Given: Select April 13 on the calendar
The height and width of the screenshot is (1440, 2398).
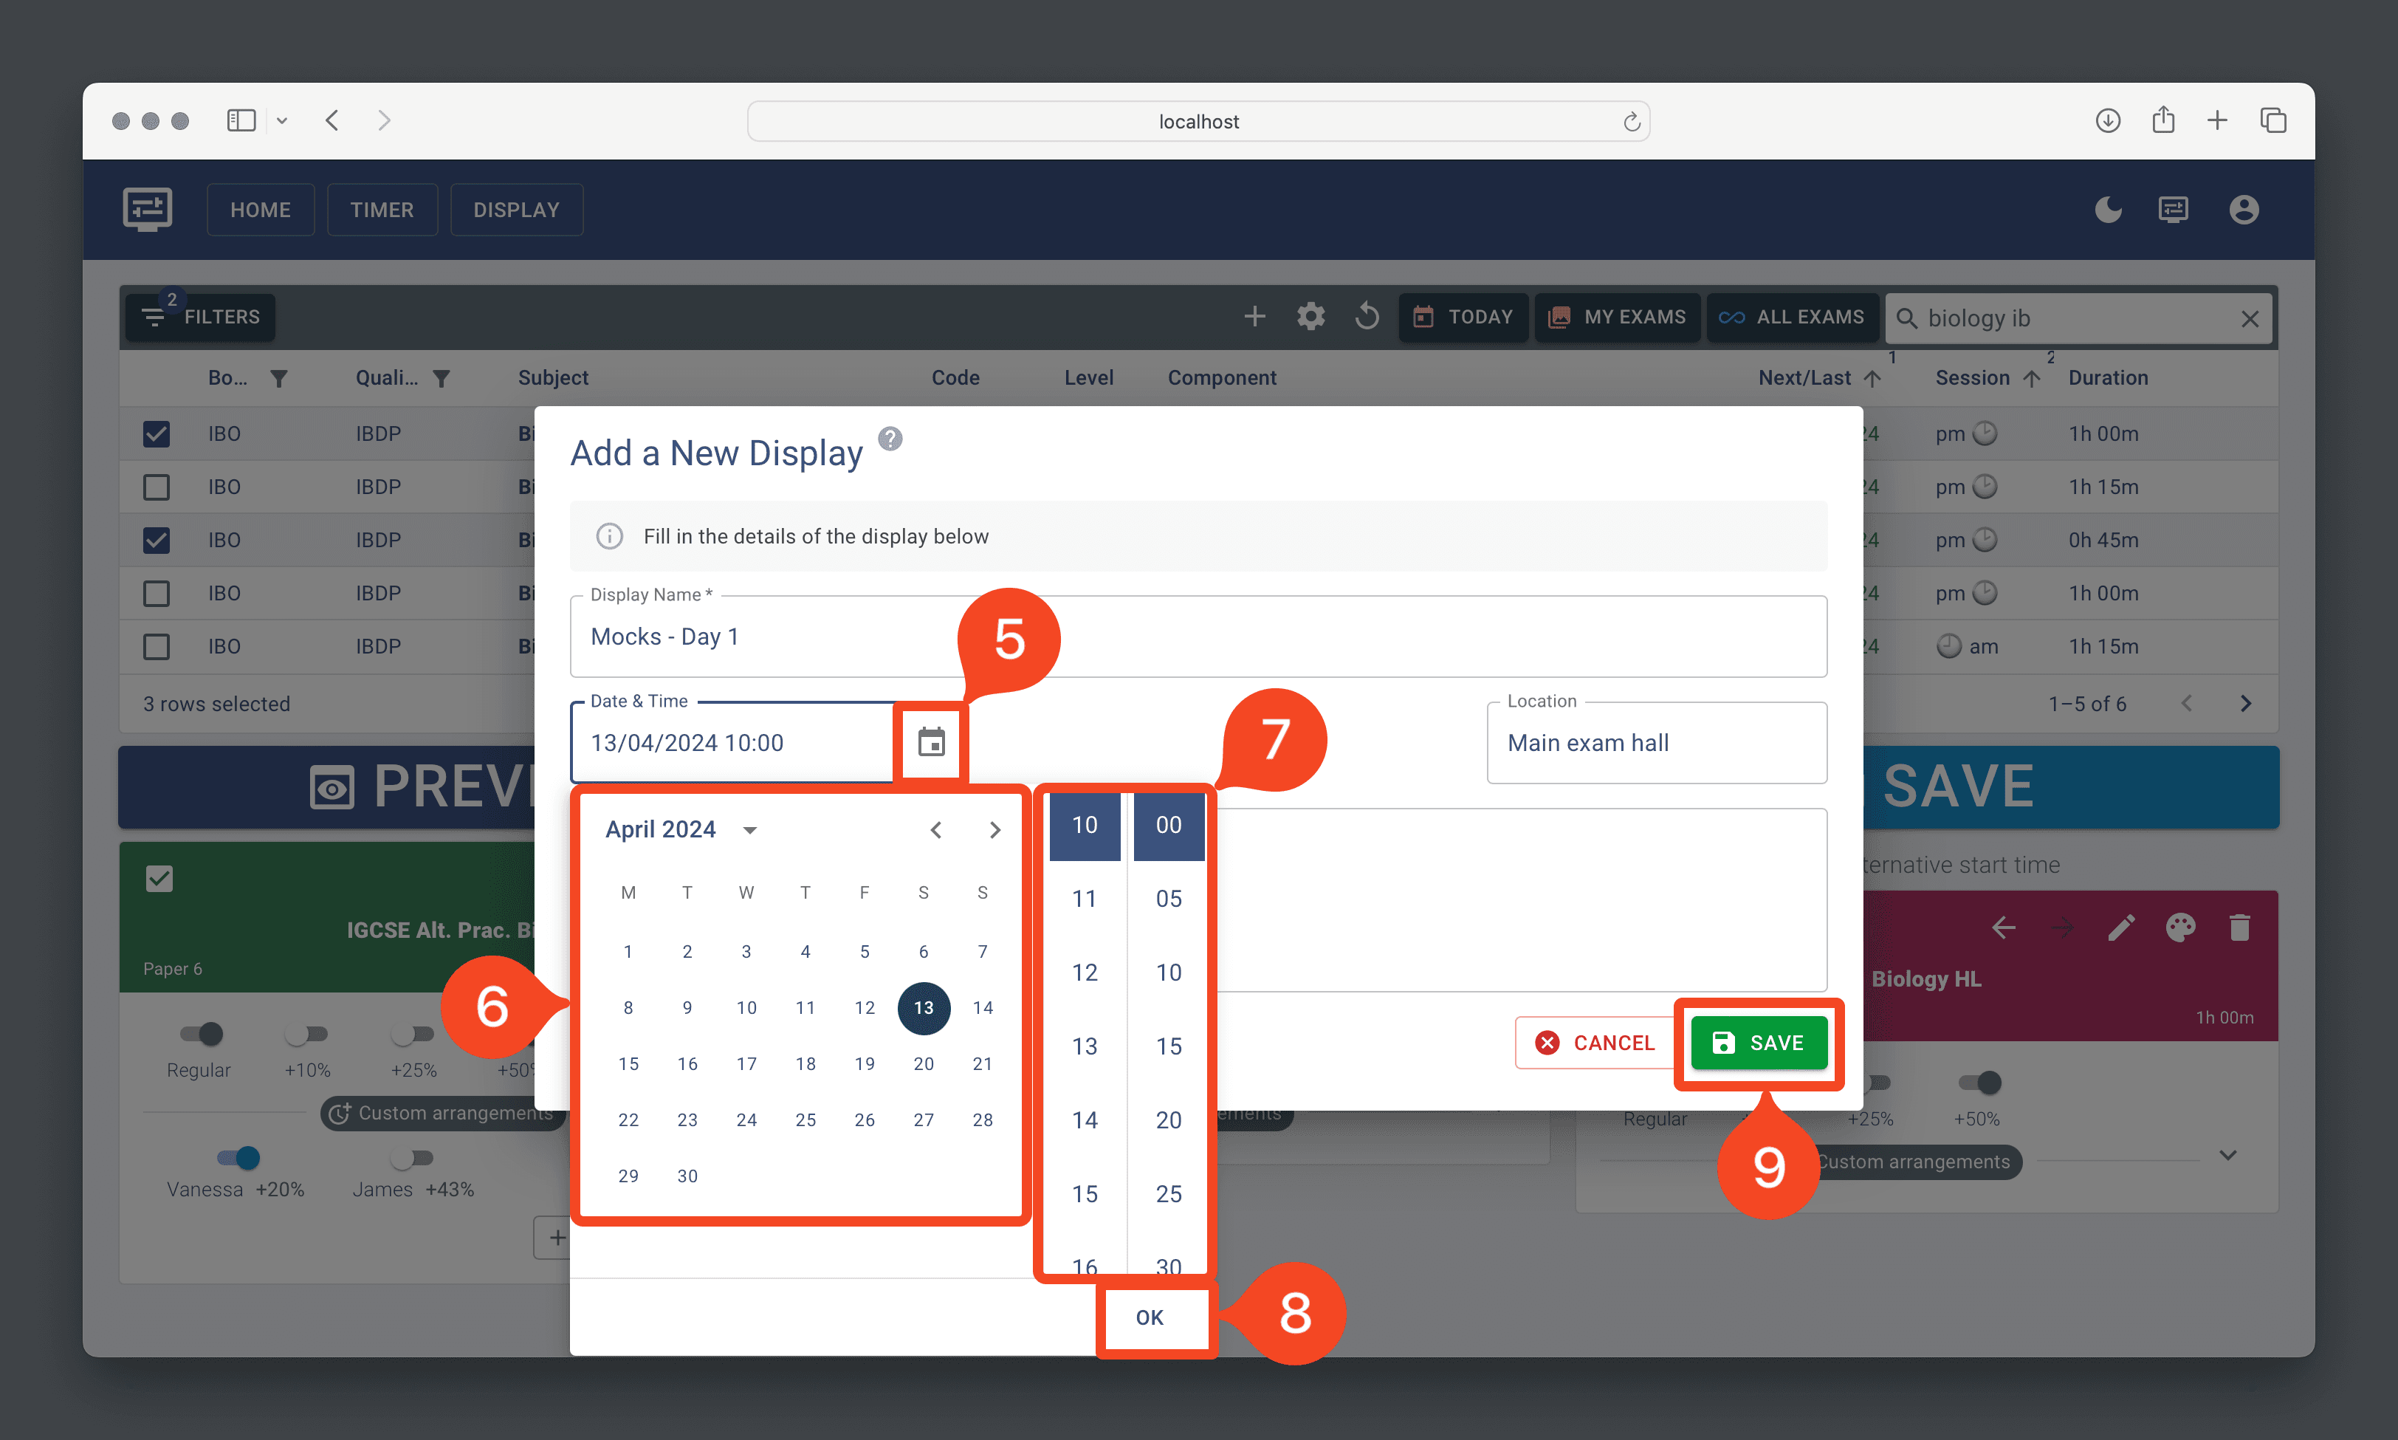Looking at the screenshot, I should [921, 1007].
